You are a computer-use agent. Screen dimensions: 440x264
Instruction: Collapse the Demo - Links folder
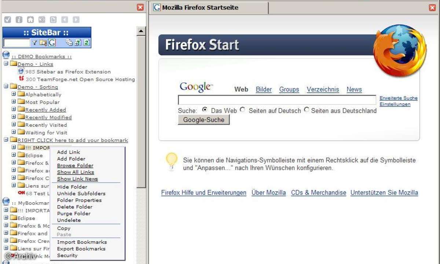tap(6, 64)
